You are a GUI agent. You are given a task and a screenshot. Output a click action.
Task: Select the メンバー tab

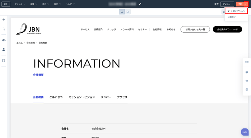point(106,97)
